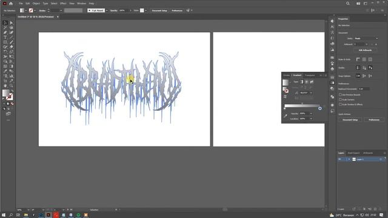This screenshot has height=218, width=388.
Task: Select the Eyedropper tool in toolbar
Action: [5, 71]
